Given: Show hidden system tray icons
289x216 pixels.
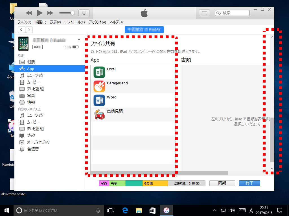Looking at the screenshot, I should pos(214,210).
